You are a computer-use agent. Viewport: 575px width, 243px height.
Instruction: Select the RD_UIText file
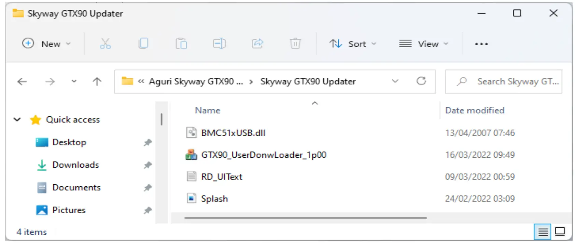(x=222, y=177)
